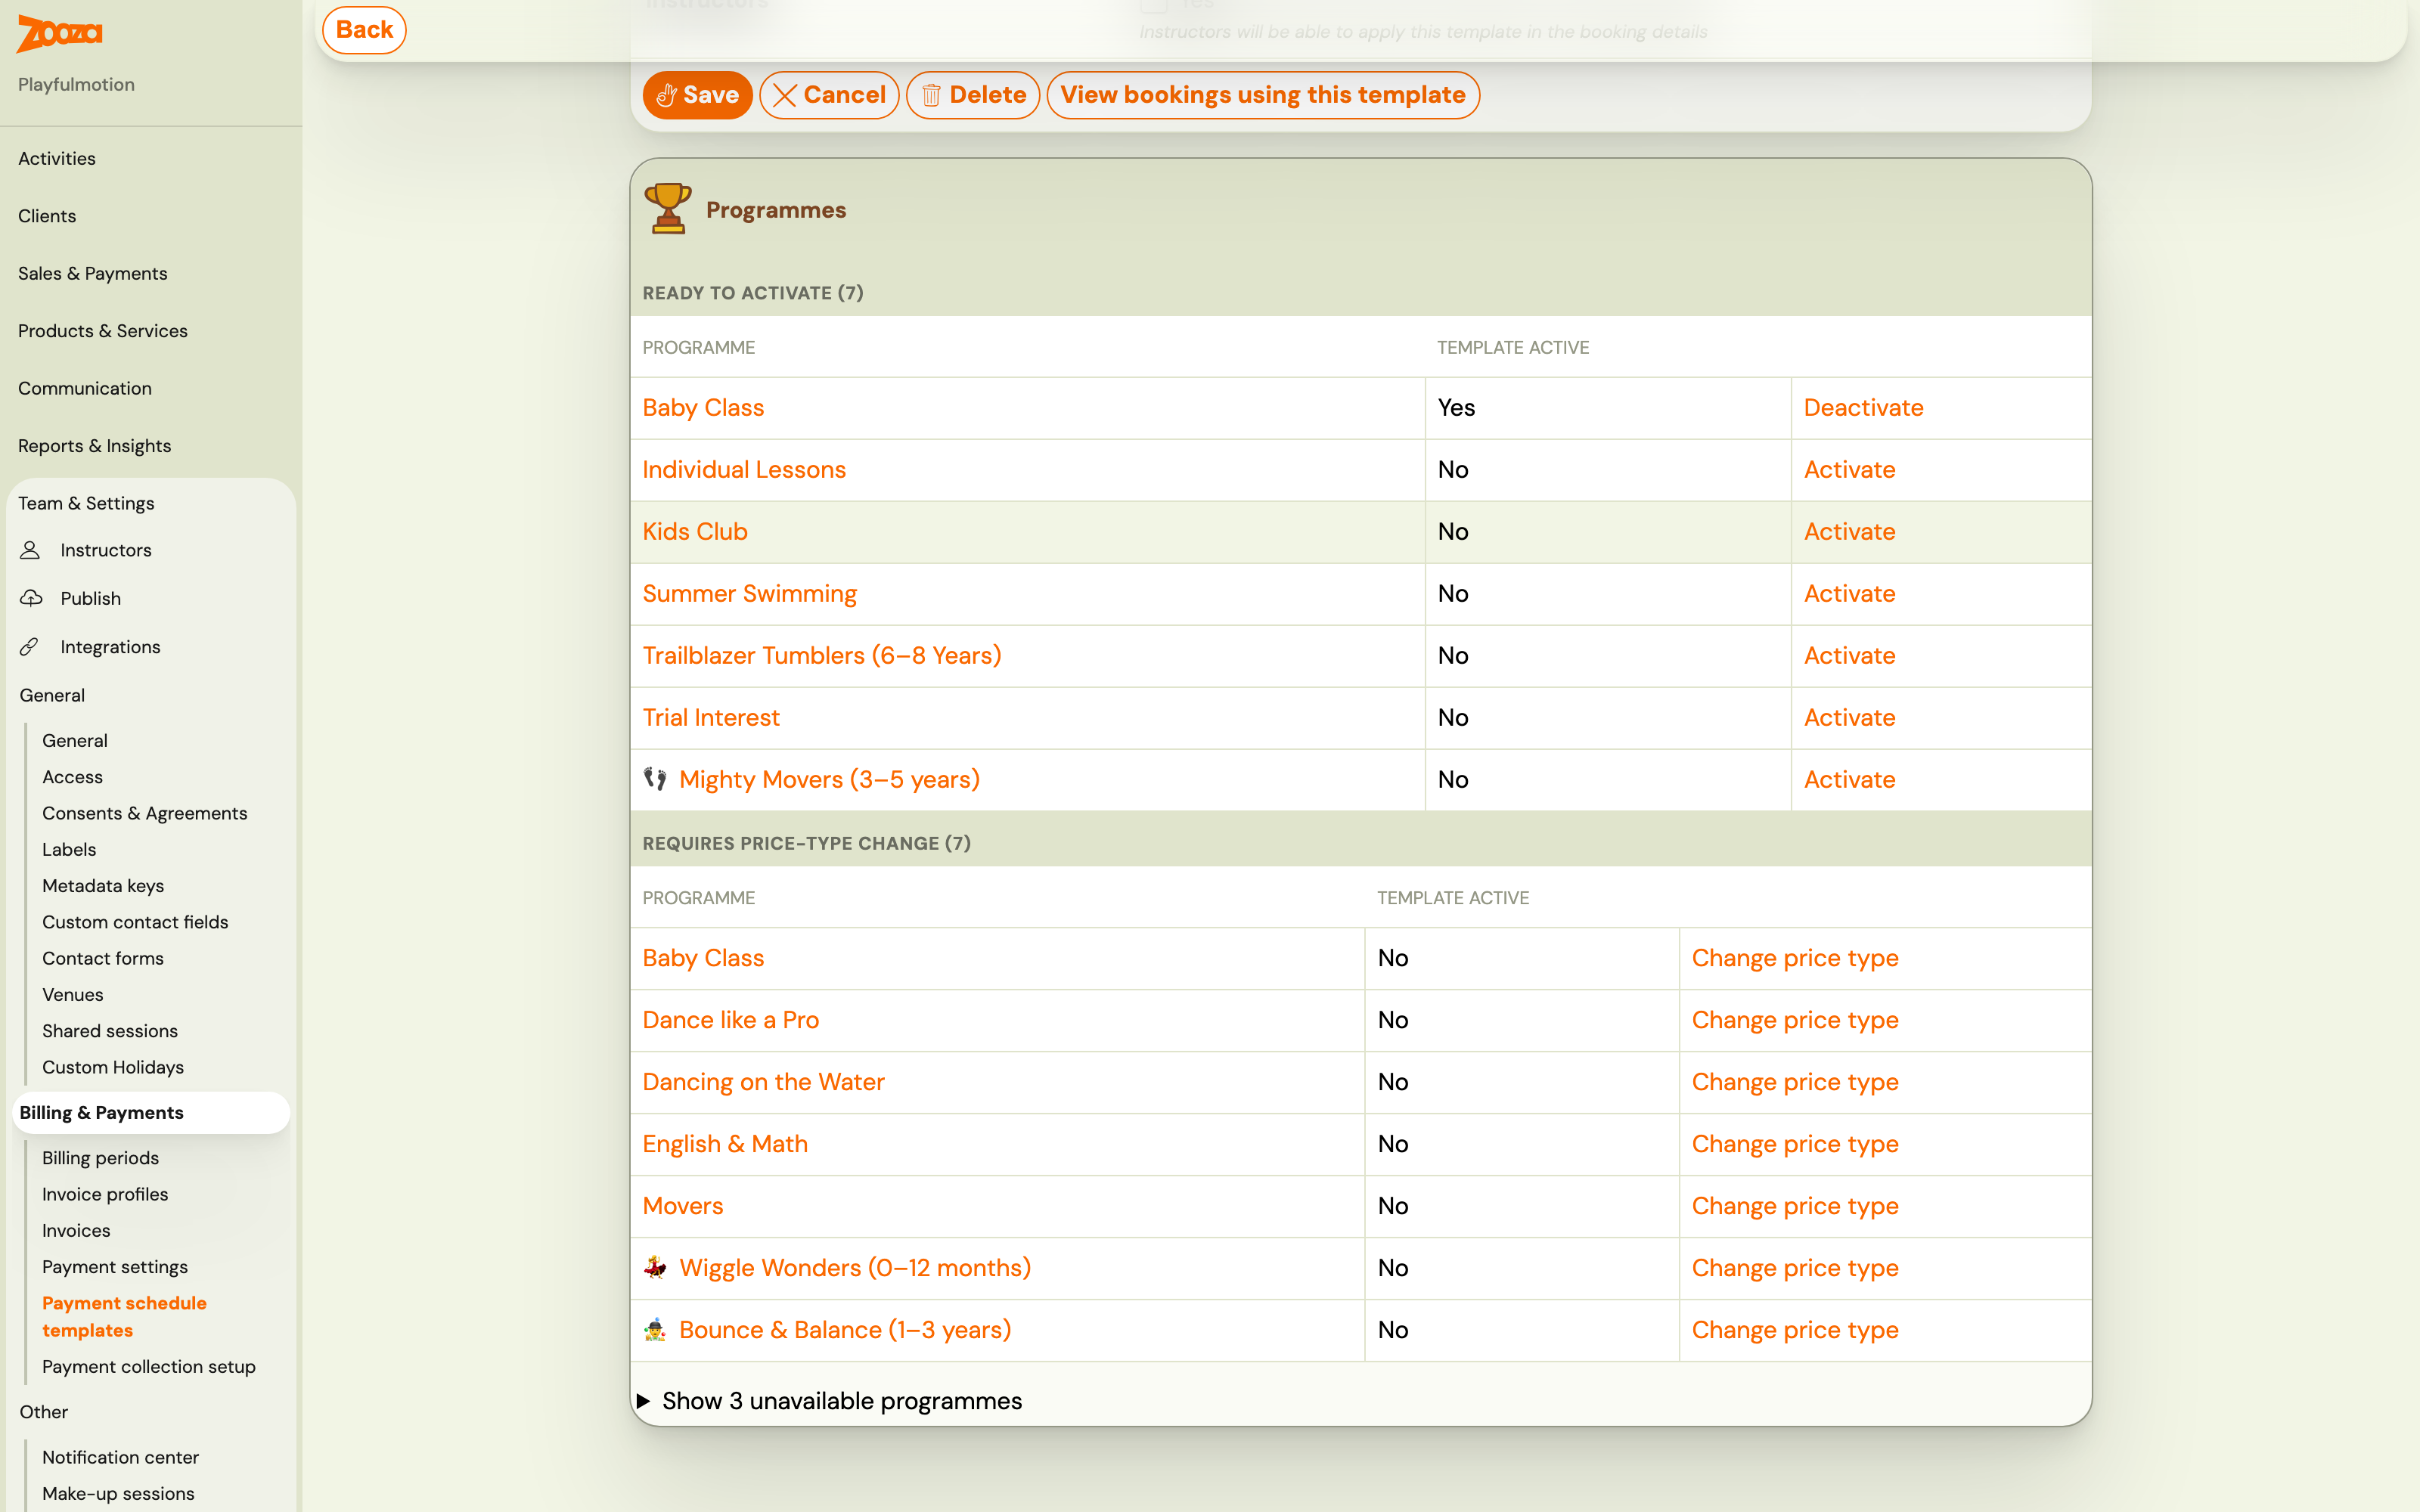Viewport: 2420px width, 1512px height.
Task: Open Venues settings
Action: pyautogui.click(x=73, y=995)
